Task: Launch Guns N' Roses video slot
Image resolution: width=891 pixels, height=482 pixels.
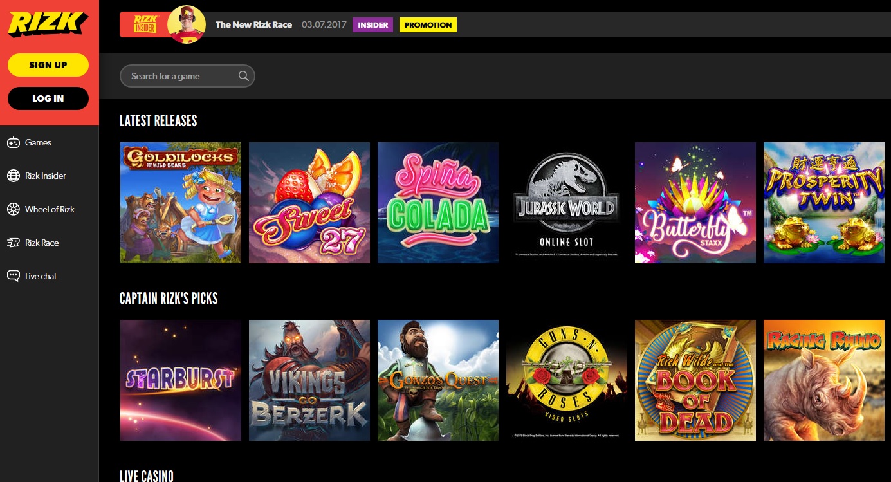Action: point(567,380)
